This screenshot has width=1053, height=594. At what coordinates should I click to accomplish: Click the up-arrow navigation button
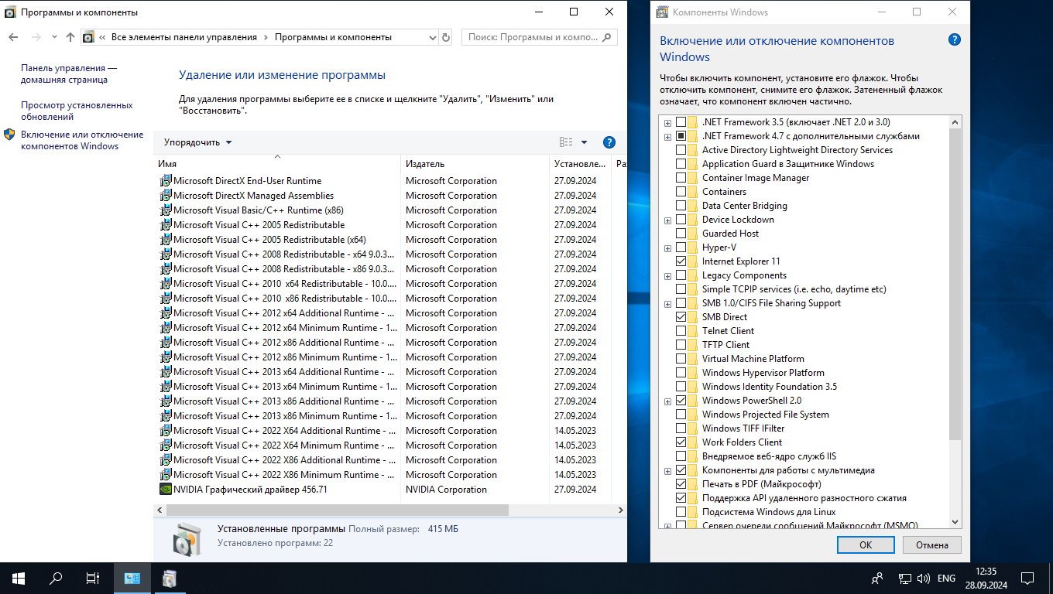(70, 37)
